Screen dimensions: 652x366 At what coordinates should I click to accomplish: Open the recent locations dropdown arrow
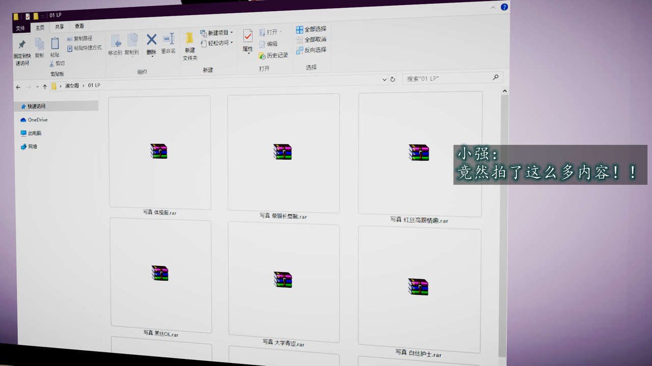click(37, 87)
